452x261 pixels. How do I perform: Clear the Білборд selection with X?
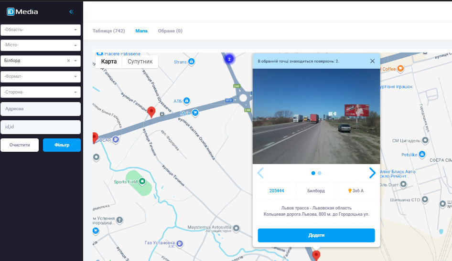pyautogui.click(x=68, y=61)
